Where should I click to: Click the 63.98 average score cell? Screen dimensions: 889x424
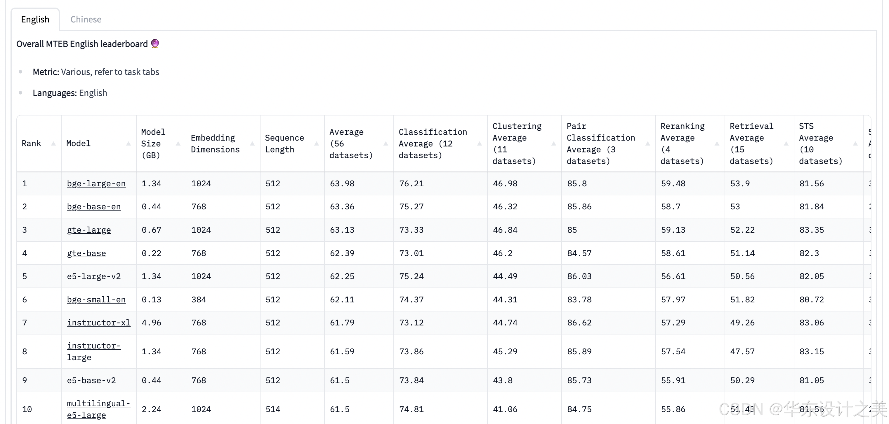coord(342,183)
